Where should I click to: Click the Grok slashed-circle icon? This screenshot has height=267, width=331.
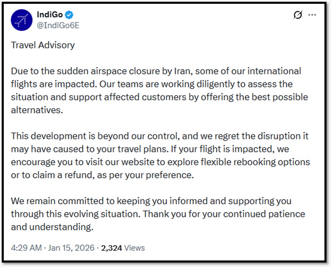pos(297,15)
